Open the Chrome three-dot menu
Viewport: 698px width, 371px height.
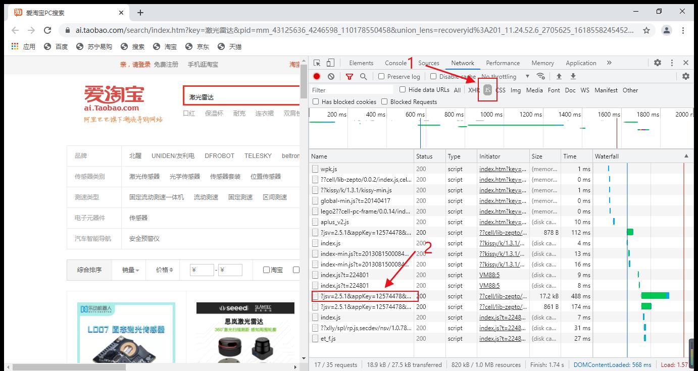[683, 30]
